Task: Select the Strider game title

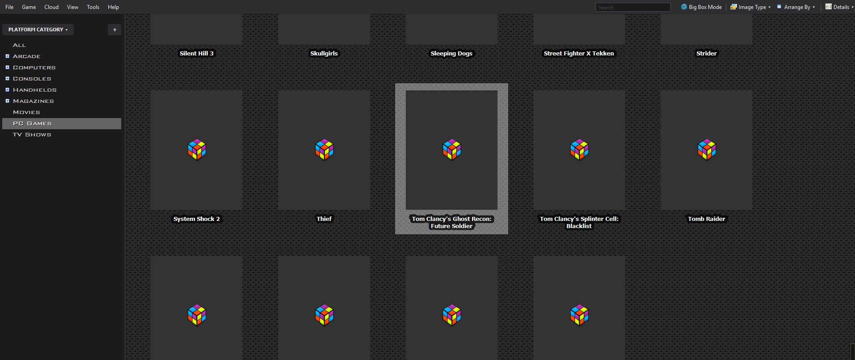Action: point(706,53)
